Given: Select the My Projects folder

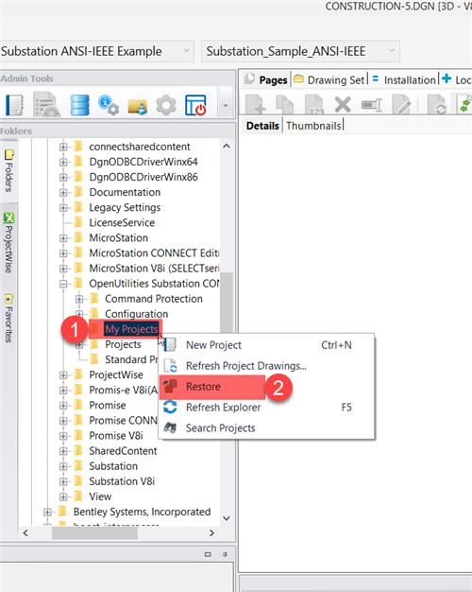Looking at the screenshot, I should 131,329.
